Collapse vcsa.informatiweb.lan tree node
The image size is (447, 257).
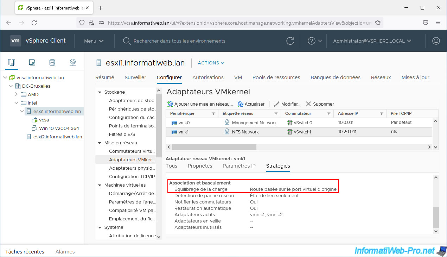click(x=5, y=78)
